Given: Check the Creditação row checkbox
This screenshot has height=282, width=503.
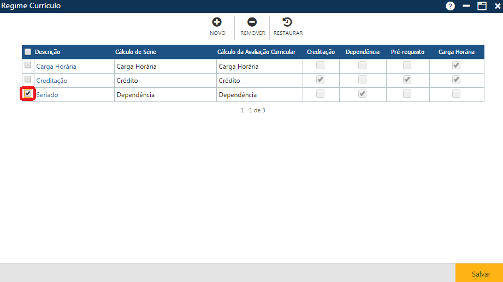Looking at the screenshot, I should pos(28,80).
